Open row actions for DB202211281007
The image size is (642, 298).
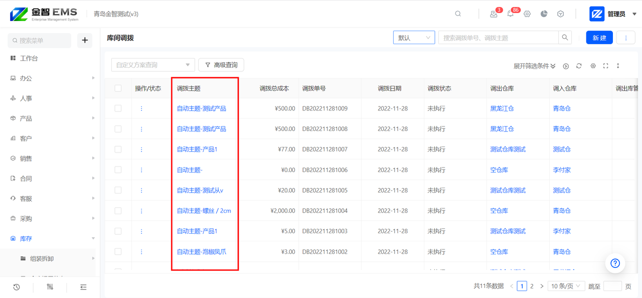[x=141, y=150]
